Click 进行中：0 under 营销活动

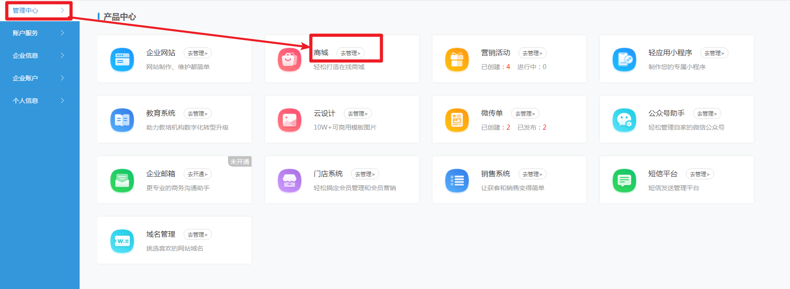[532, 67]
